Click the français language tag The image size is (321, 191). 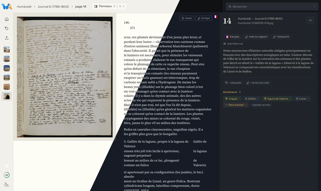click(x=232, y=37)
